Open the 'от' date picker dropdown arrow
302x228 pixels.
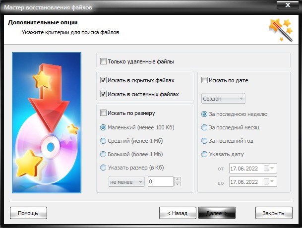click(272, 169)
